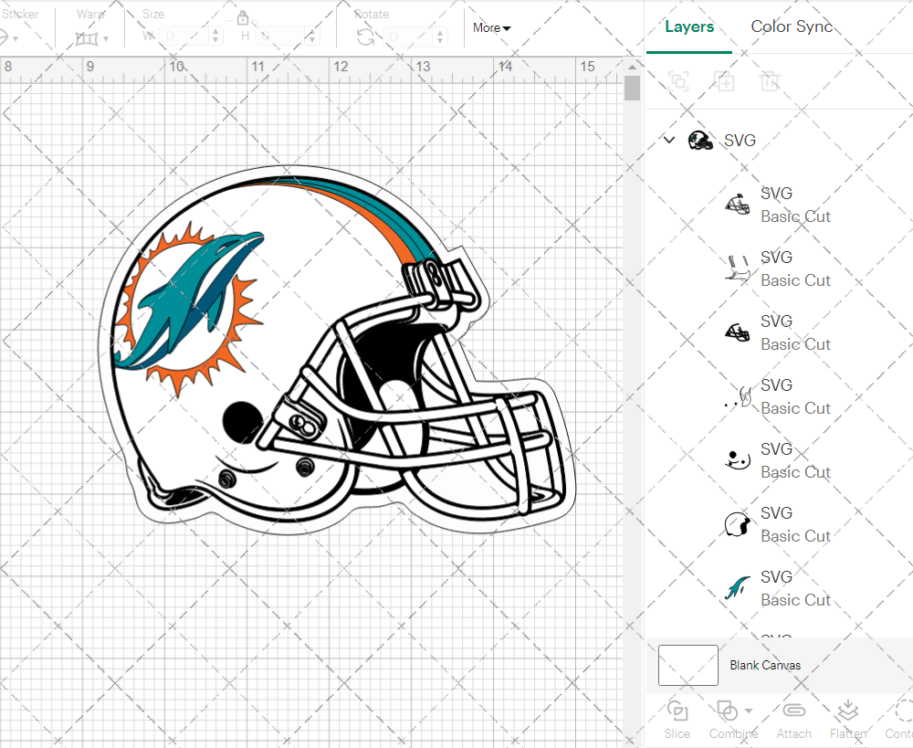Click the Rotate icon in toolbar

[365, 37]
